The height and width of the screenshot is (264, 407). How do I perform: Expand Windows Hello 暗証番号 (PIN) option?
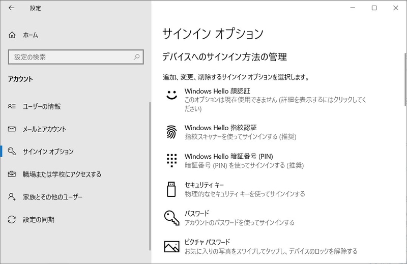(266, 160)
